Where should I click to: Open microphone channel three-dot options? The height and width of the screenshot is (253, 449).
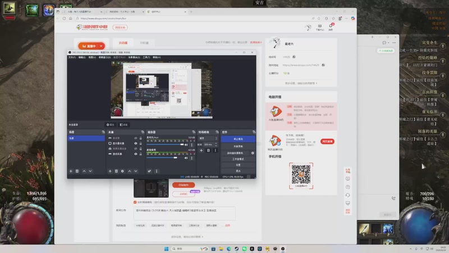(191, 145)
